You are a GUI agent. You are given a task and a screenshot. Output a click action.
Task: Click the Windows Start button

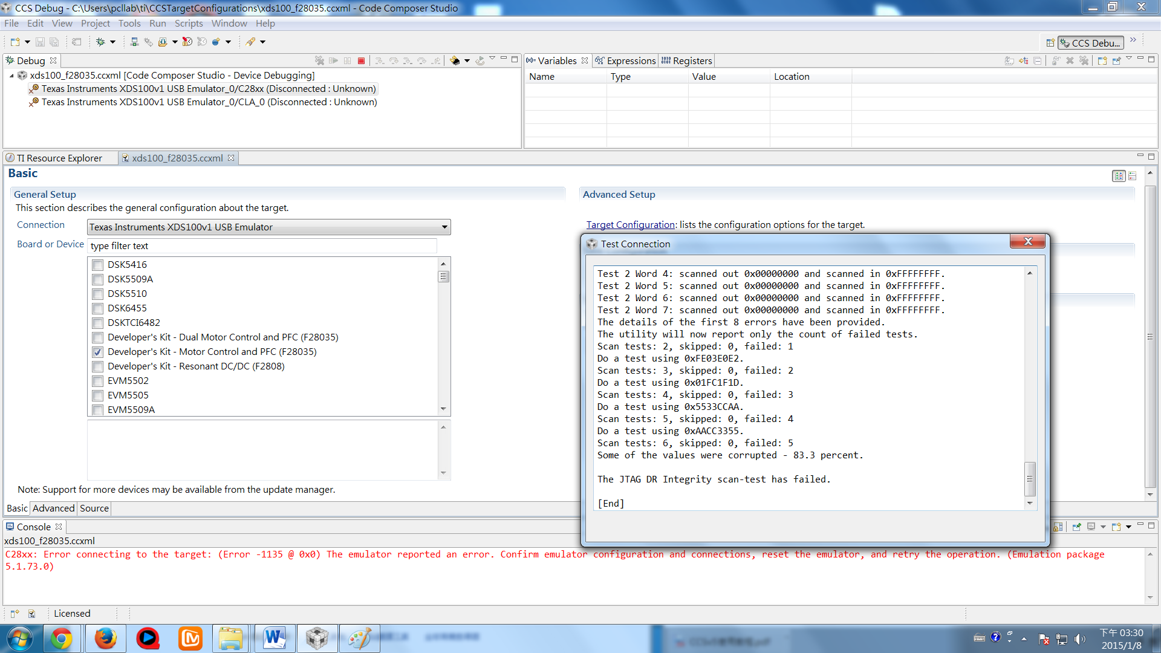[x=19, y=638]
